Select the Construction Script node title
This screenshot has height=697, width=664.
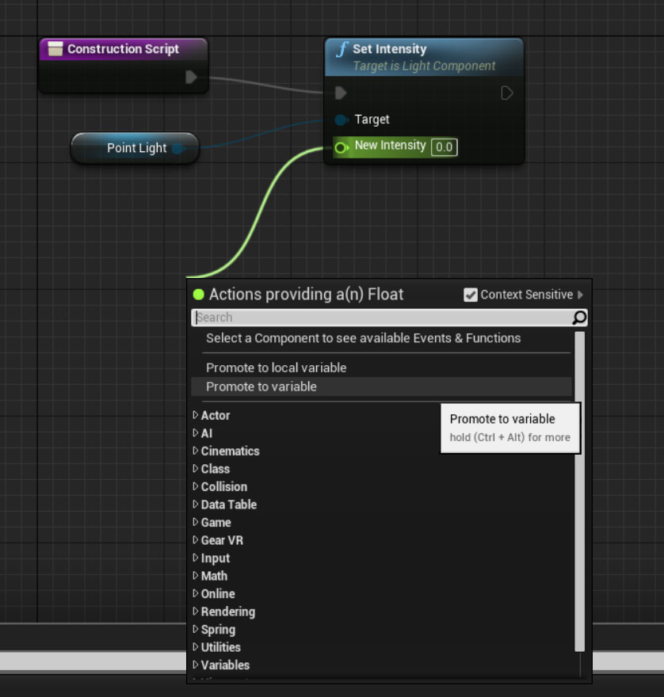point(123,49)
